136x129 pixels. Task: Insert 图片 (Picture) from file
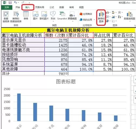coord(35,15)
